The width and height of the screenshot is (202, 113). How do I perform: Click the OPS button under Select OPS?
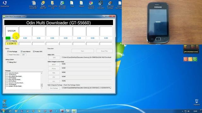click(54, 58)
